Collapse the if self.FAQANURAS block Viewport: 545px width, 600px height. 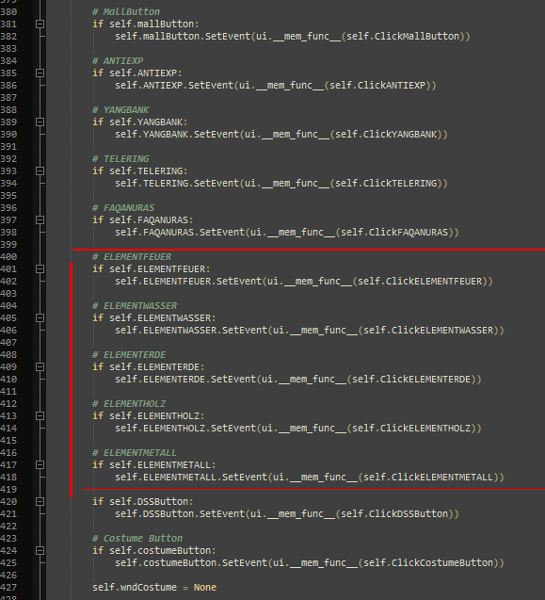click(x=40, y=220)
